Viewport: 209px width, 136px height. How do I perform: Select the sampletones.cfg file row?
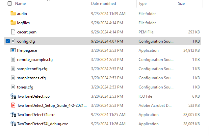(103, 78)
